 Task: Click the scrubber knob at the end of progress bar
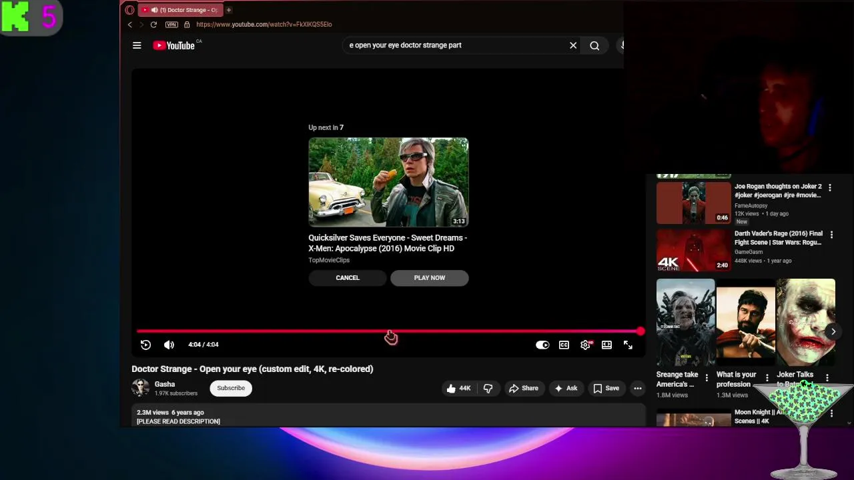click(640, 331)
